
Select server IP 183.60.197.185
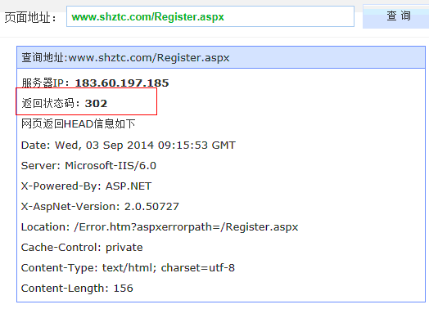click(x=122, y=83)
